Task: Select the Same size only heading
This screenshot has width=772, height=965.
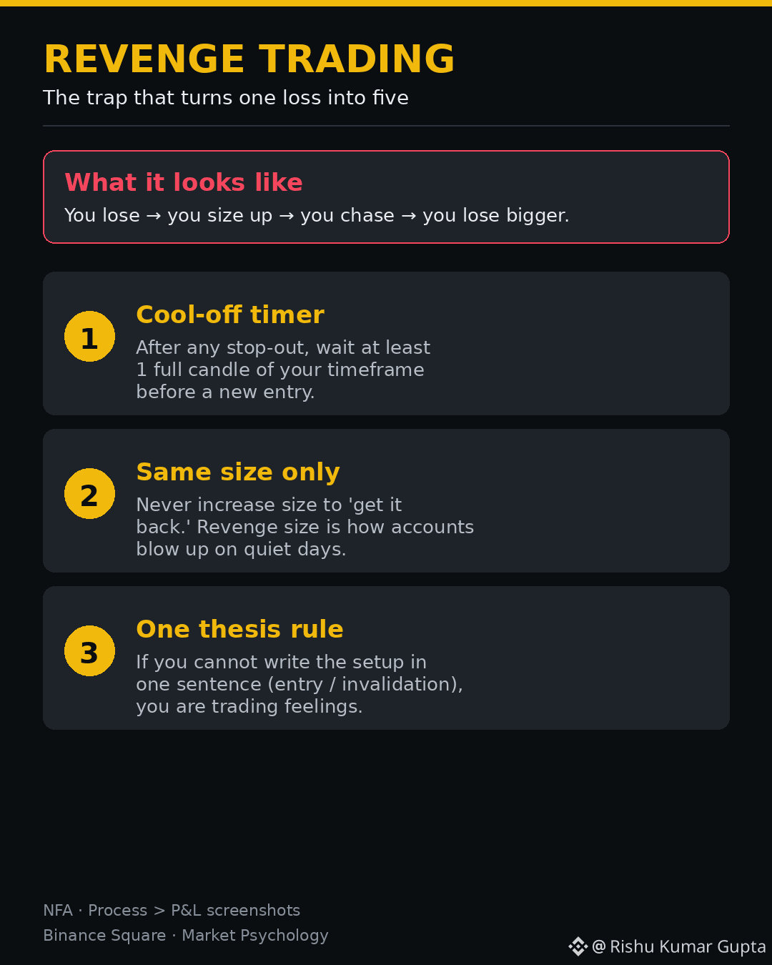Action: pyautogui.click(x=238, y=472)
